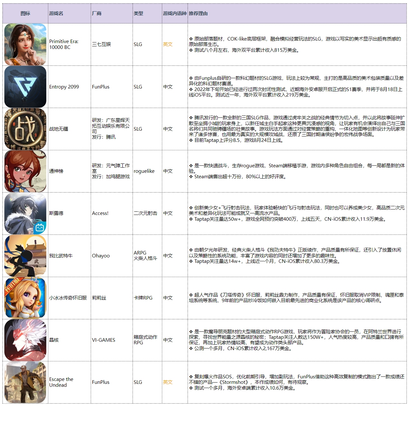Click the 推荐理由 column header
The image size is (408, 426).
pos(198,14)
